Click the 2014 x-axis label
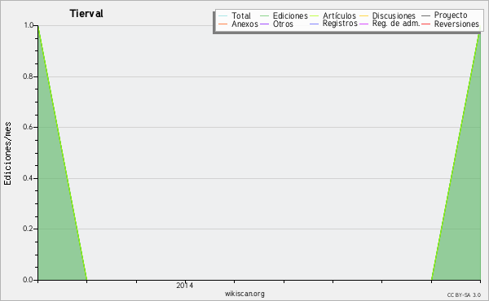The image size is (489, 301). click(185, 285)
